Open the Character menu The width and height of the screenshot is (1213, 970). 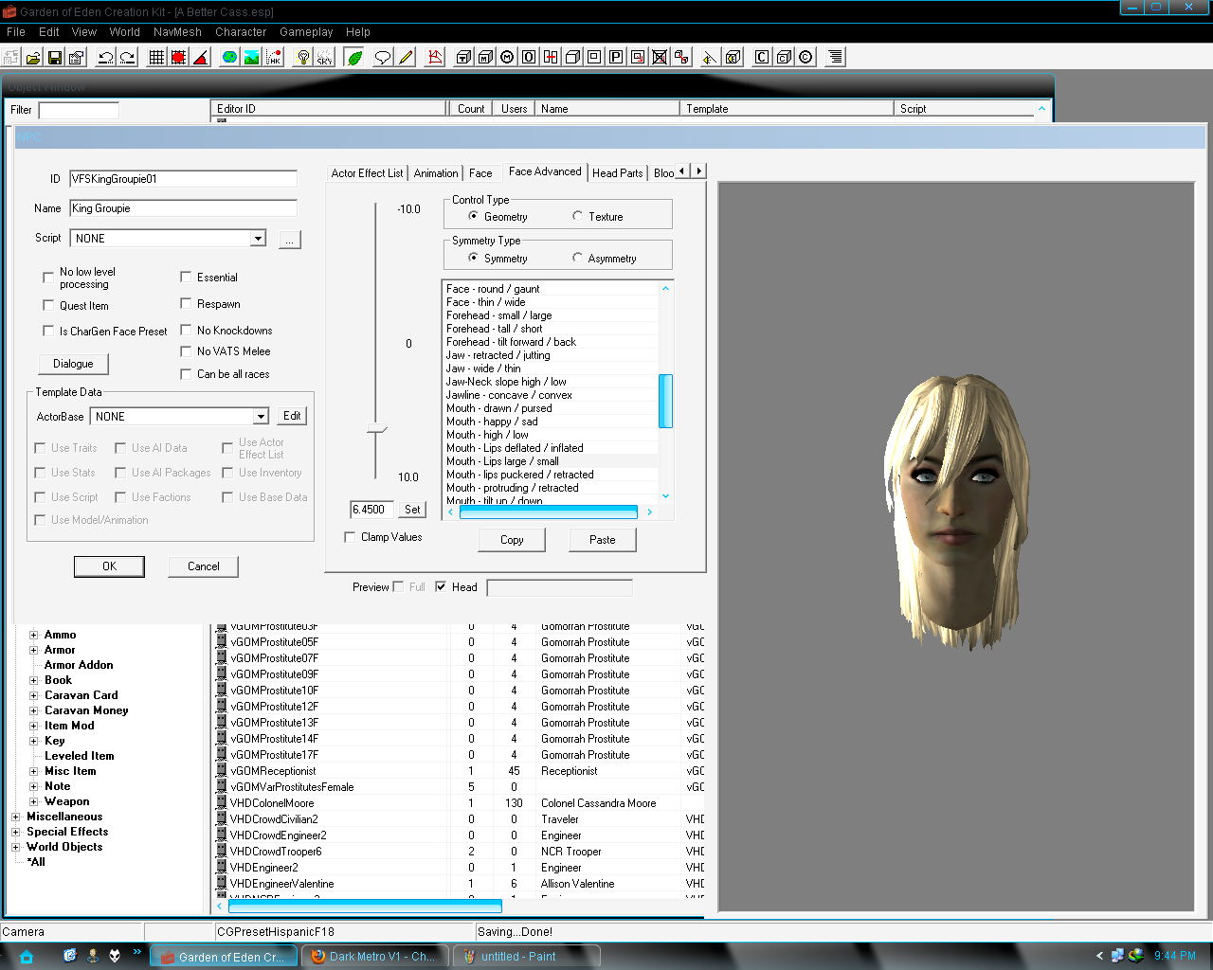point(241,32)
